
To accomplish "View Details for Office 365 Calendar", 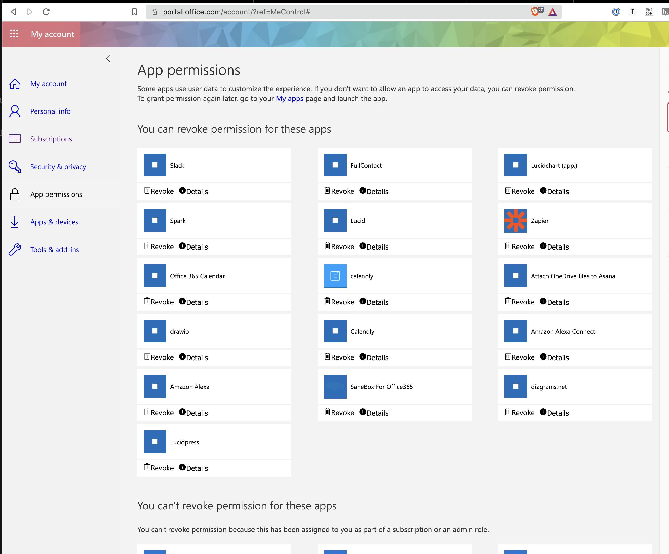I will (193, 302).
